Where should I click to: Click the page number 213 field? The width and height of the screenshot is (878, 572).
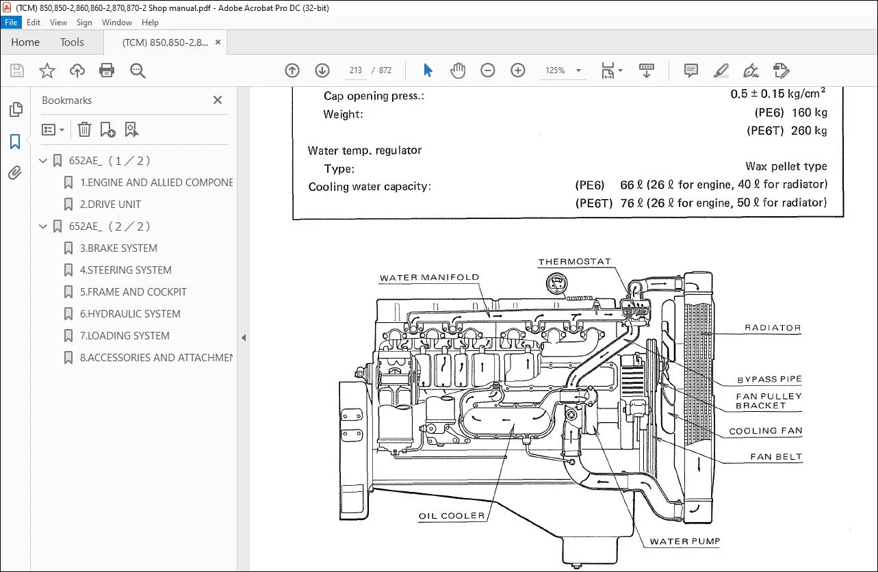[x=355, y=70]
